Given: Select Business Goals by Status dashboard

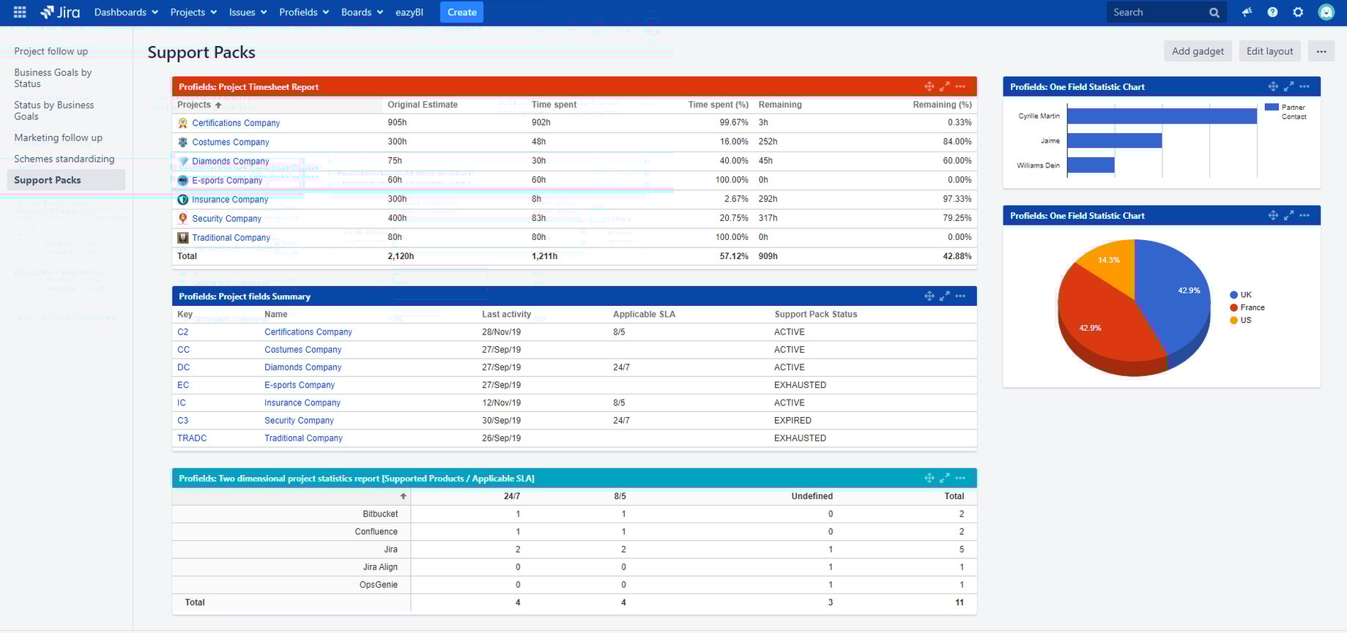Looking at the screenshot, I should 53,78.
